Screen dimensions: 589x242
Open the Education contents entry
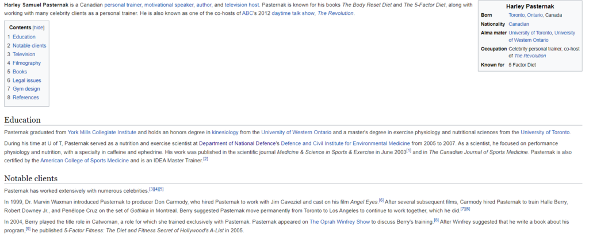pos(24,37)
